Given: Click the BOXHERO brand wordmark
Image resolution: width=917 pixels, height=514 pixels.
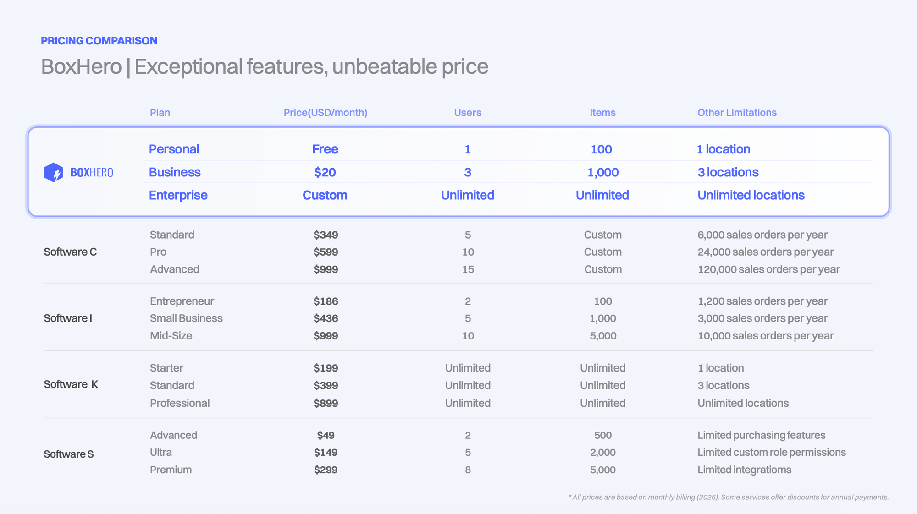Looking at the screenshot, I should click(x=92, y=173).
